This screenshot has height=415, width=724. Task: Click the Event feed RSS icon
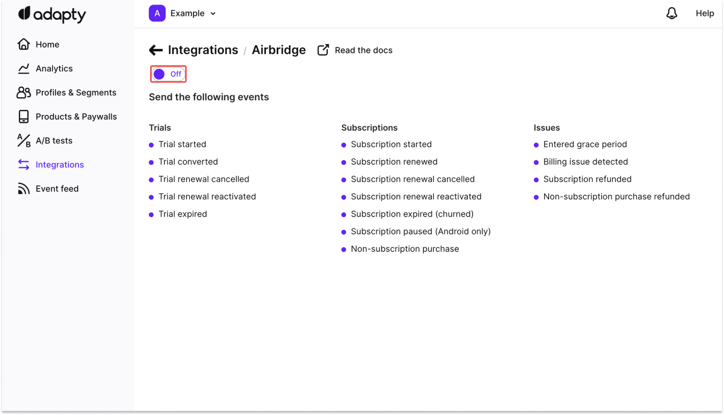tap(24, 188)
